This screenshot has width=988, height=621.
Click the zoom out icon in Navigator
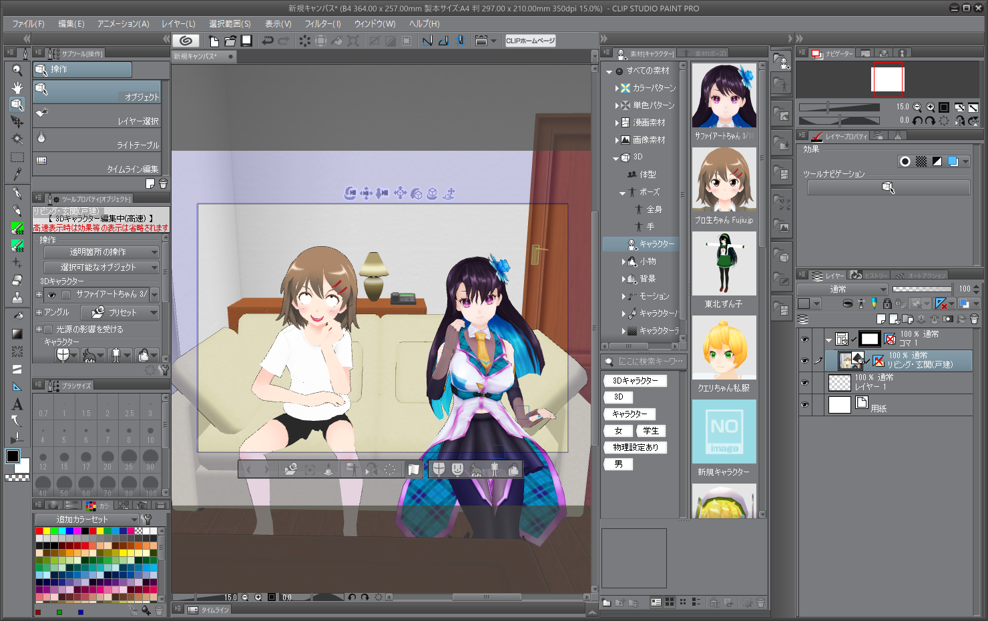coord(917,107)
